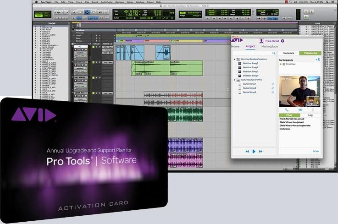Open the Nudge value dropdown
Screen dimensions: 338x224
click(201, 16)
